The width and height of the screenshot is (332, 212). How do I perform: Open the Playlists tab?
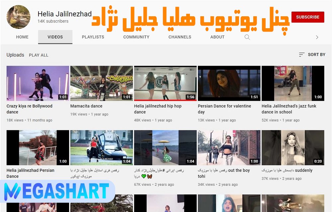click(x=93, y=37)
